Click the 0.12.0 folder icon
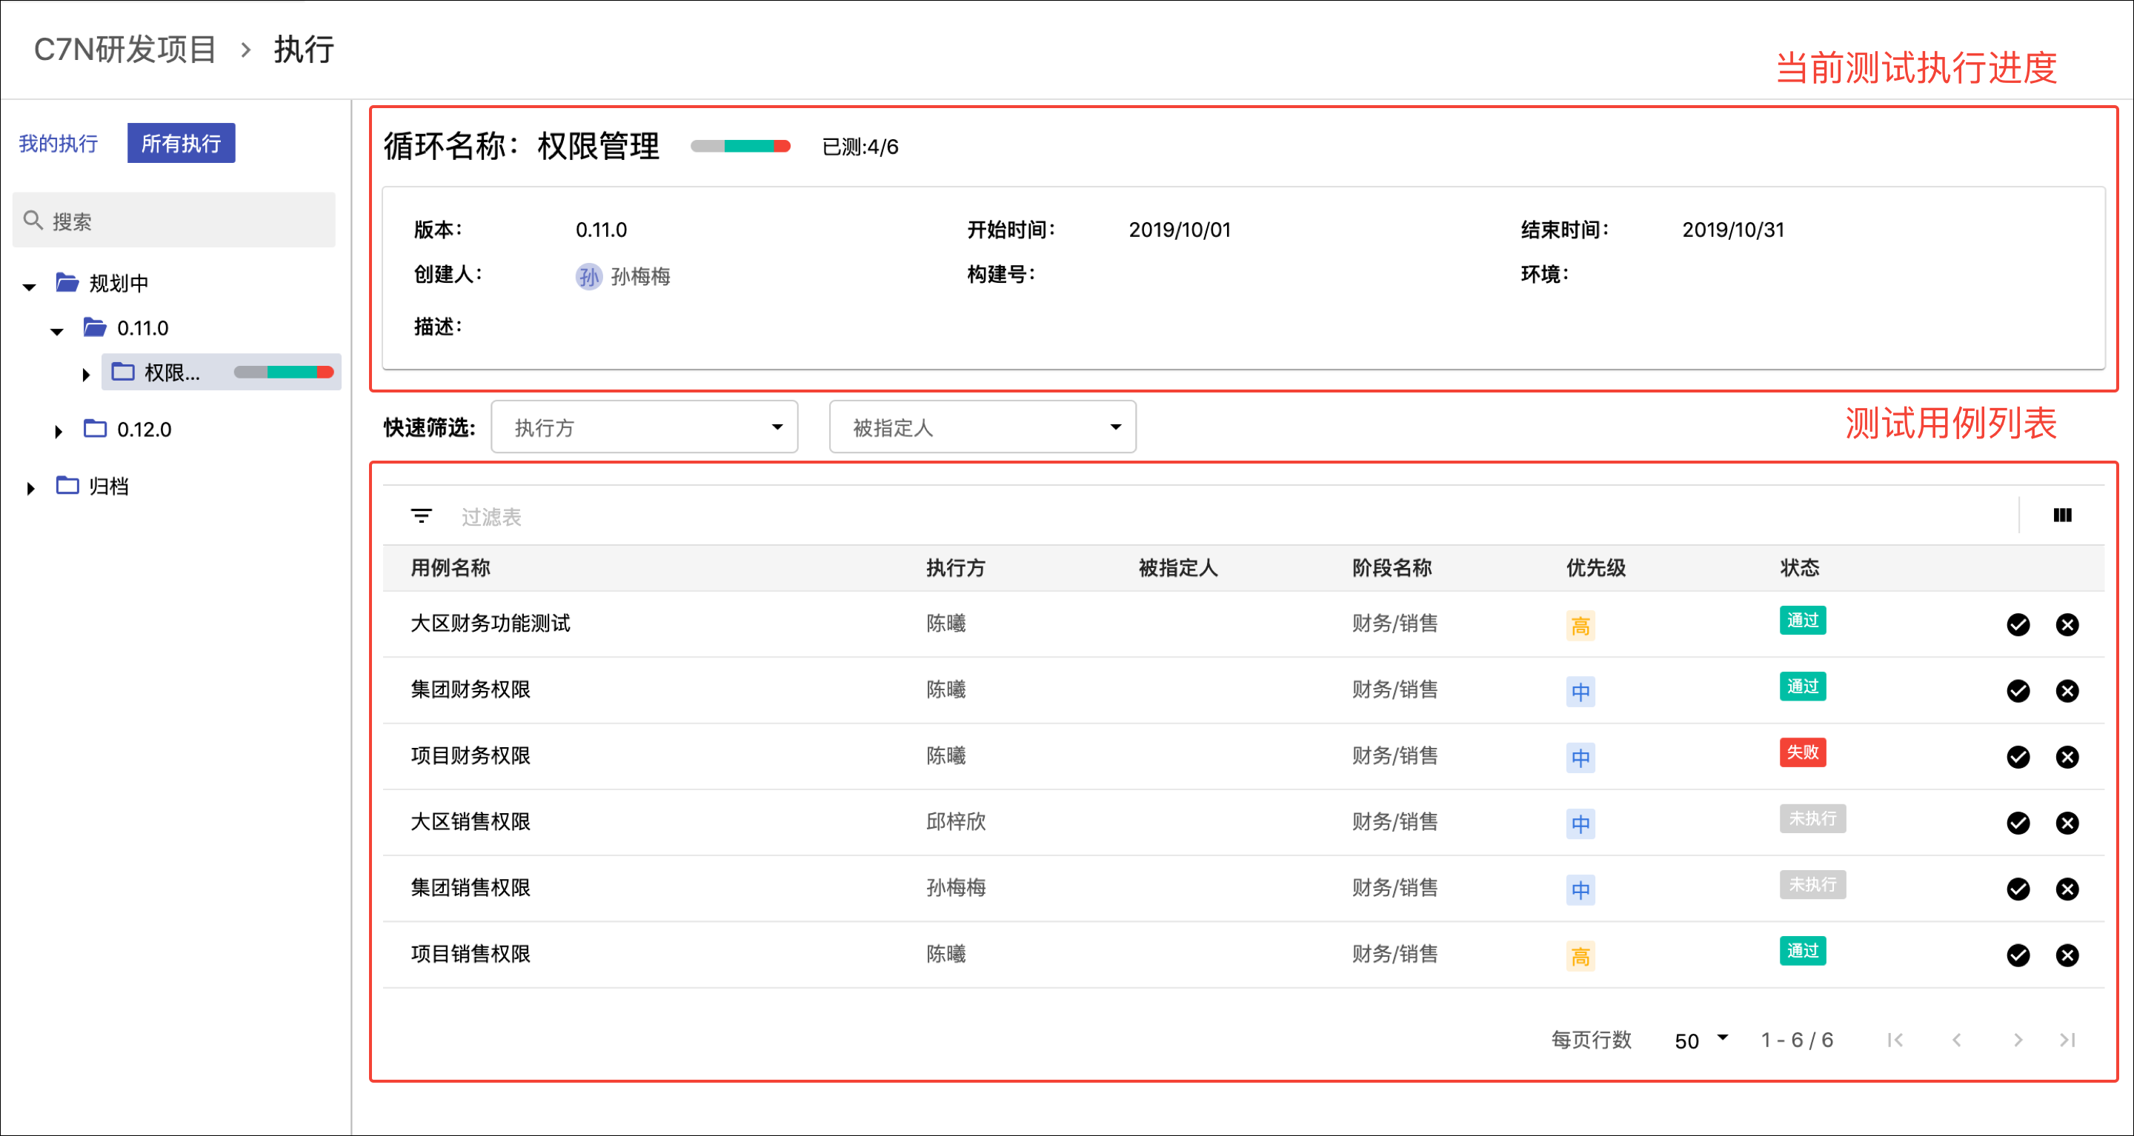Screen dimensions: 2134x1136 (94, 428)
